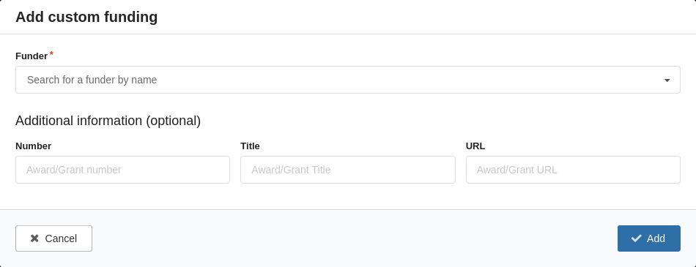Click the Additional information section heading
Image resolution: width=696 pixels, height=267 pixels.
(x=108, y=121)
